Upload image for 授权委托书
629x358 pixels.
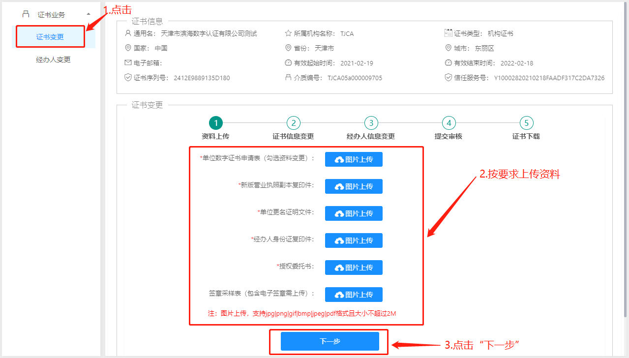click(354, 268)
